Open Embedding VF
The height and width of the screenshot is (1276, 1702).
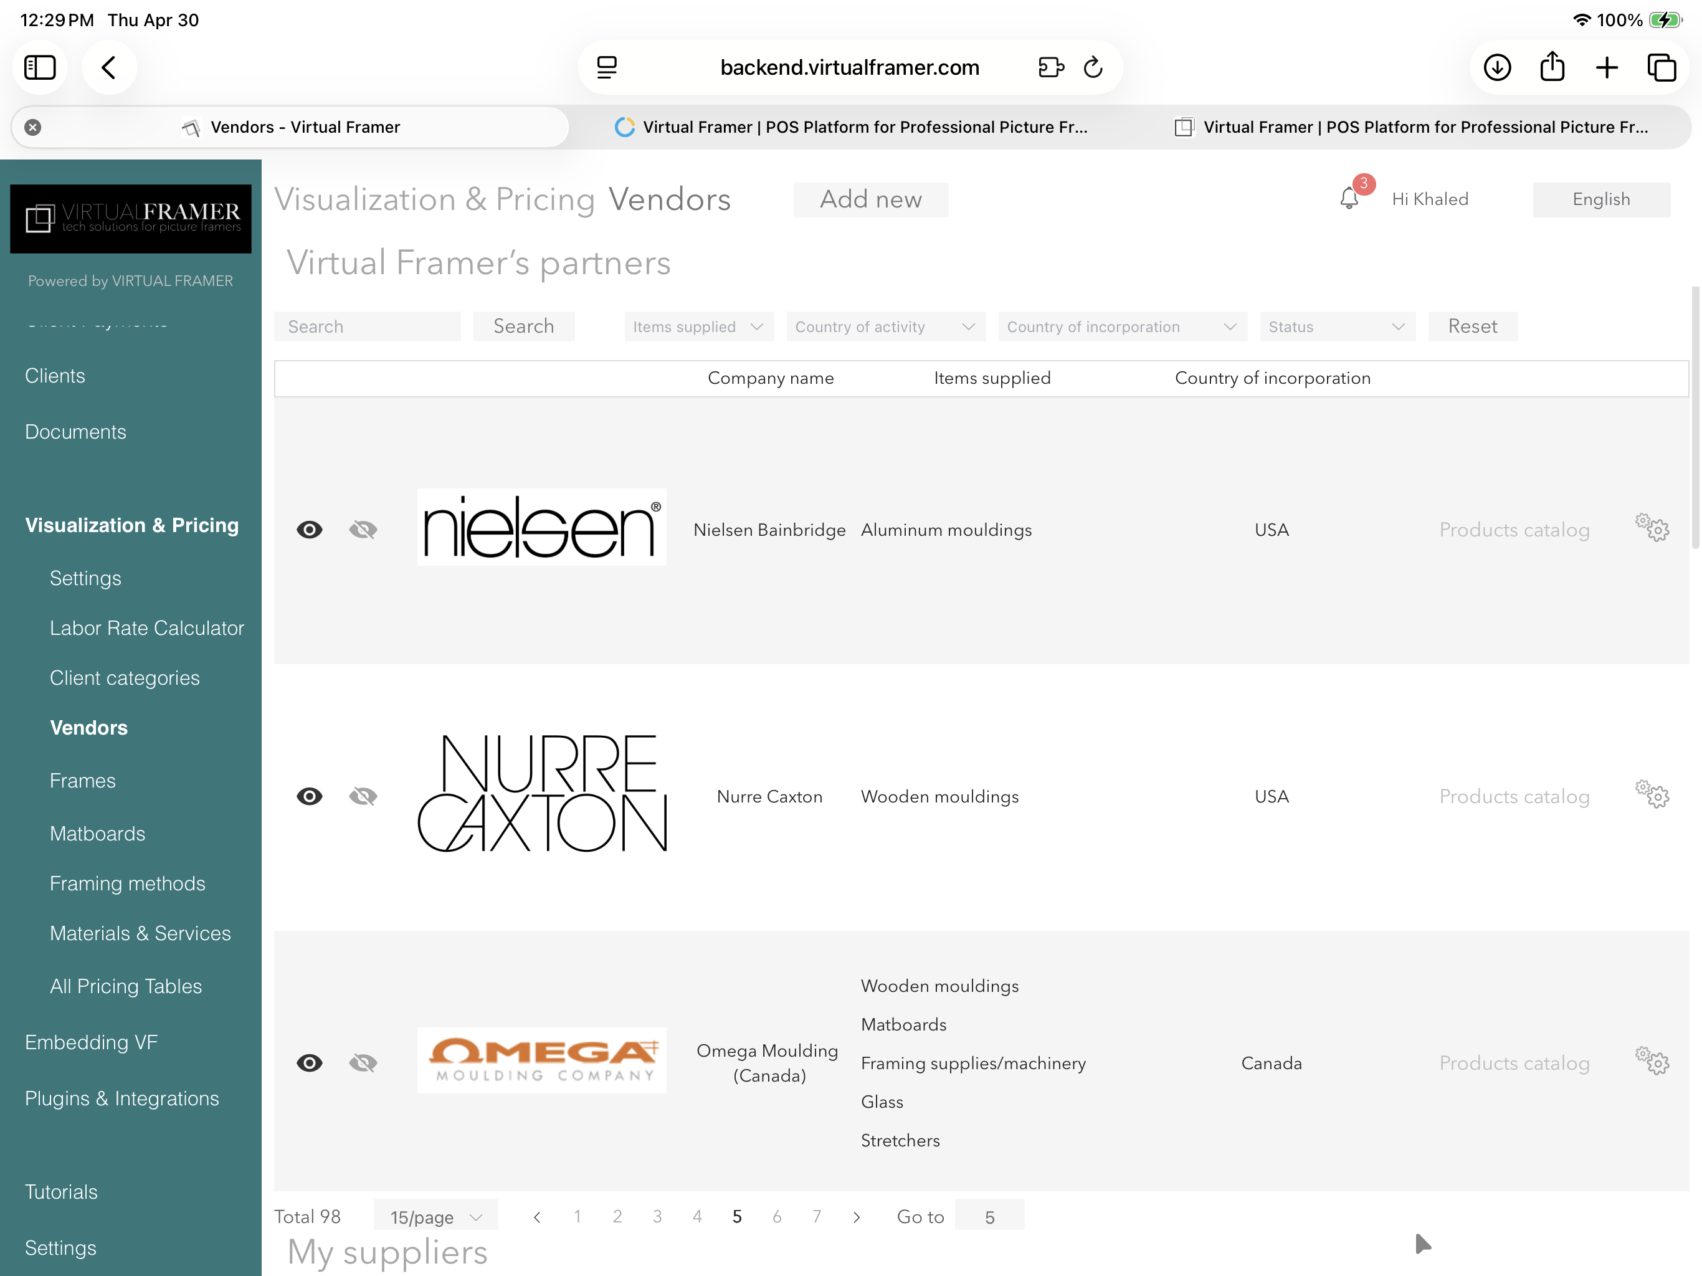click(x=92, y=1042)
